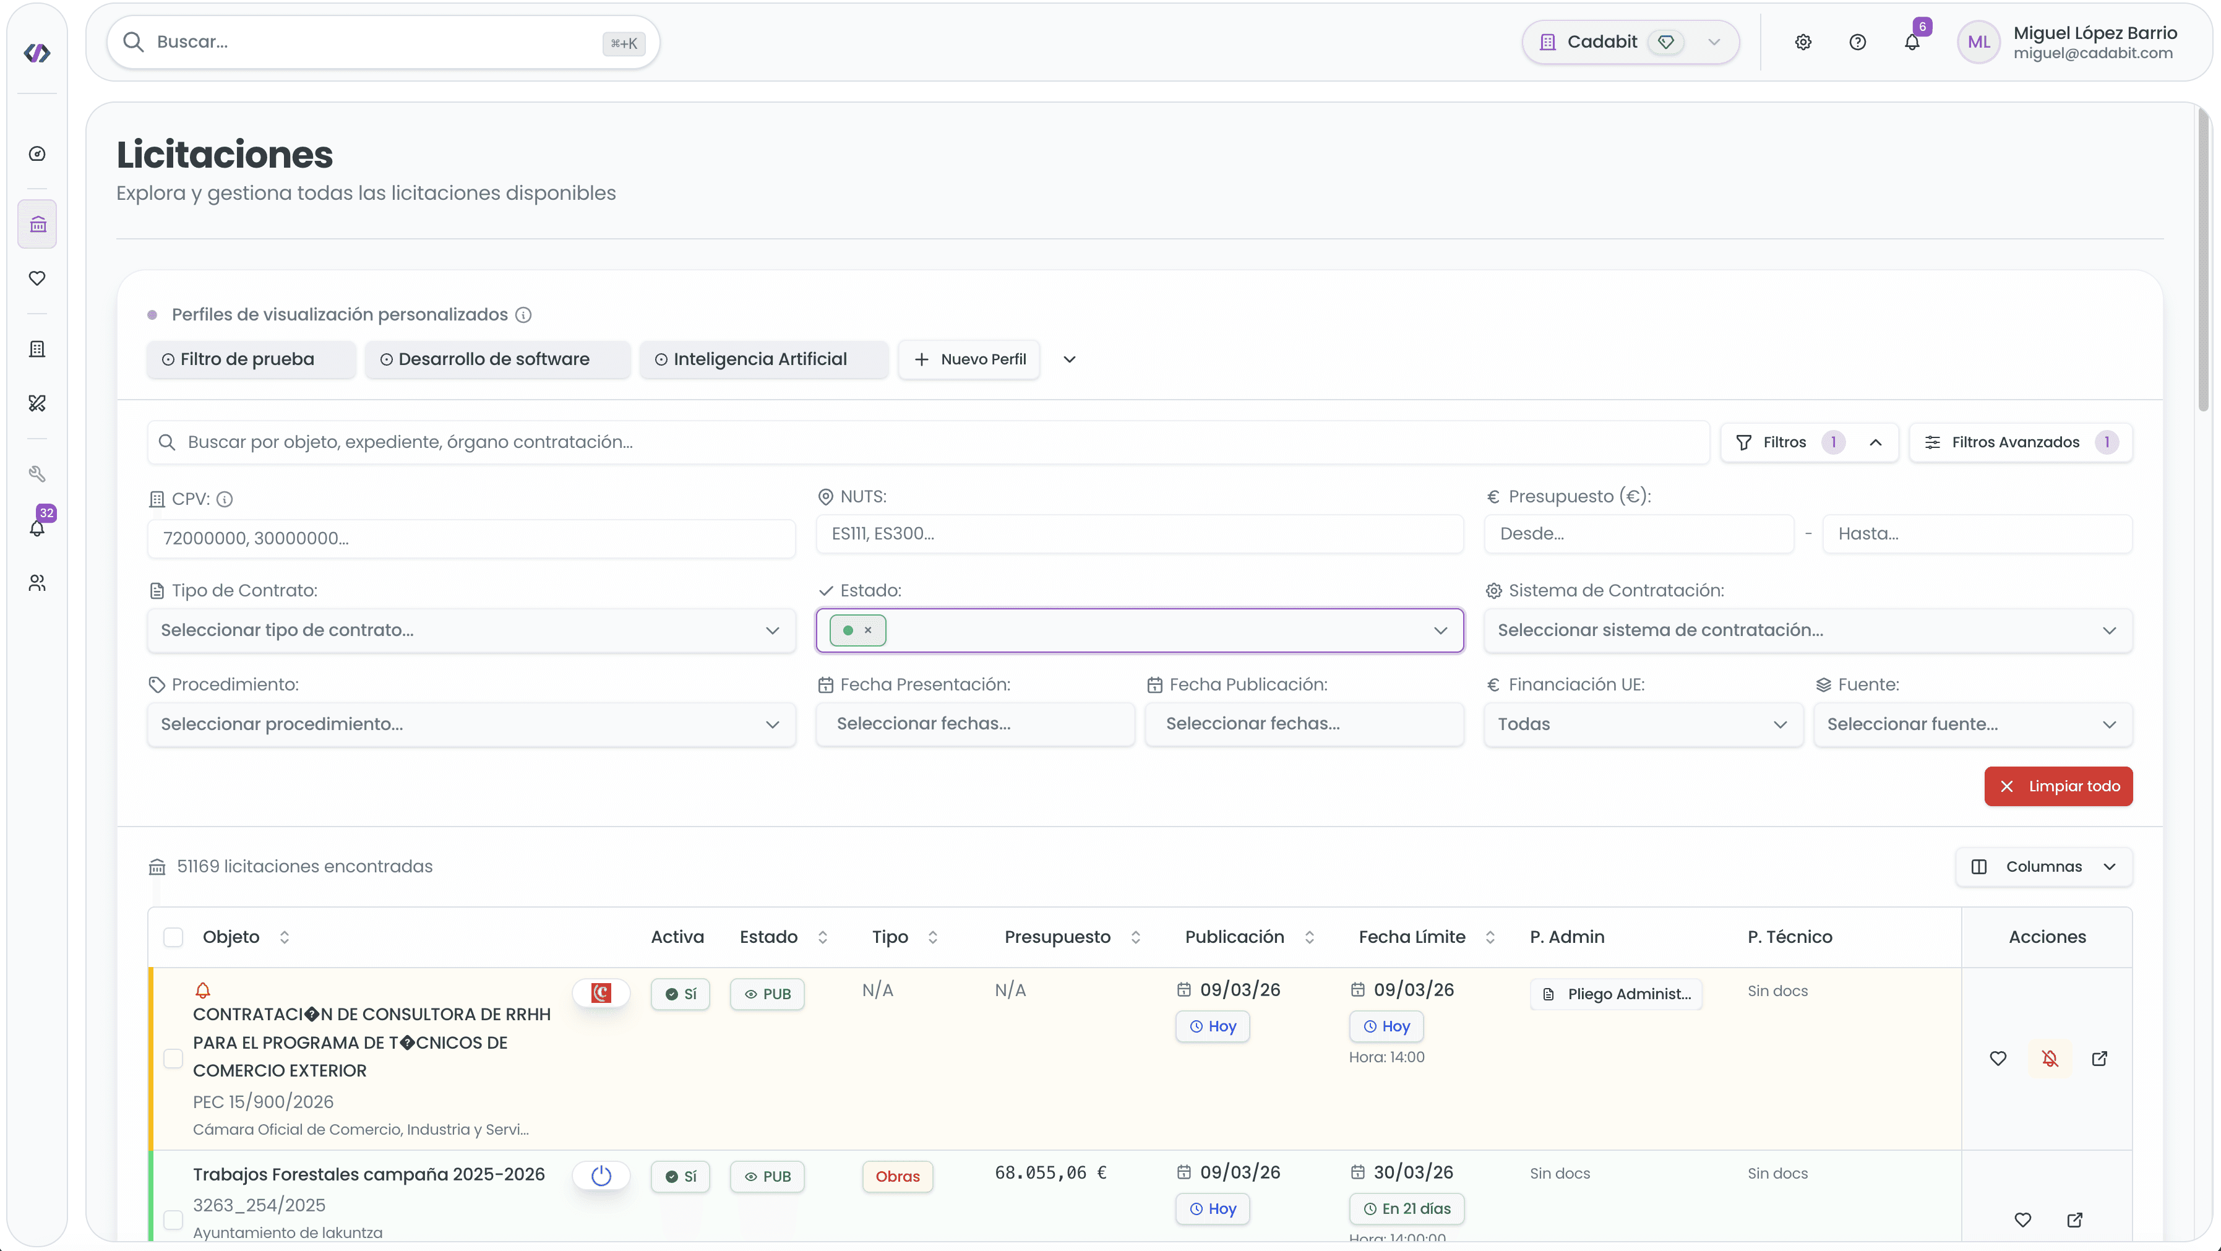This screenshot has height=1251, width=2221.
Task: Open the help question mark icon
Action: [x=1857, y=42]
